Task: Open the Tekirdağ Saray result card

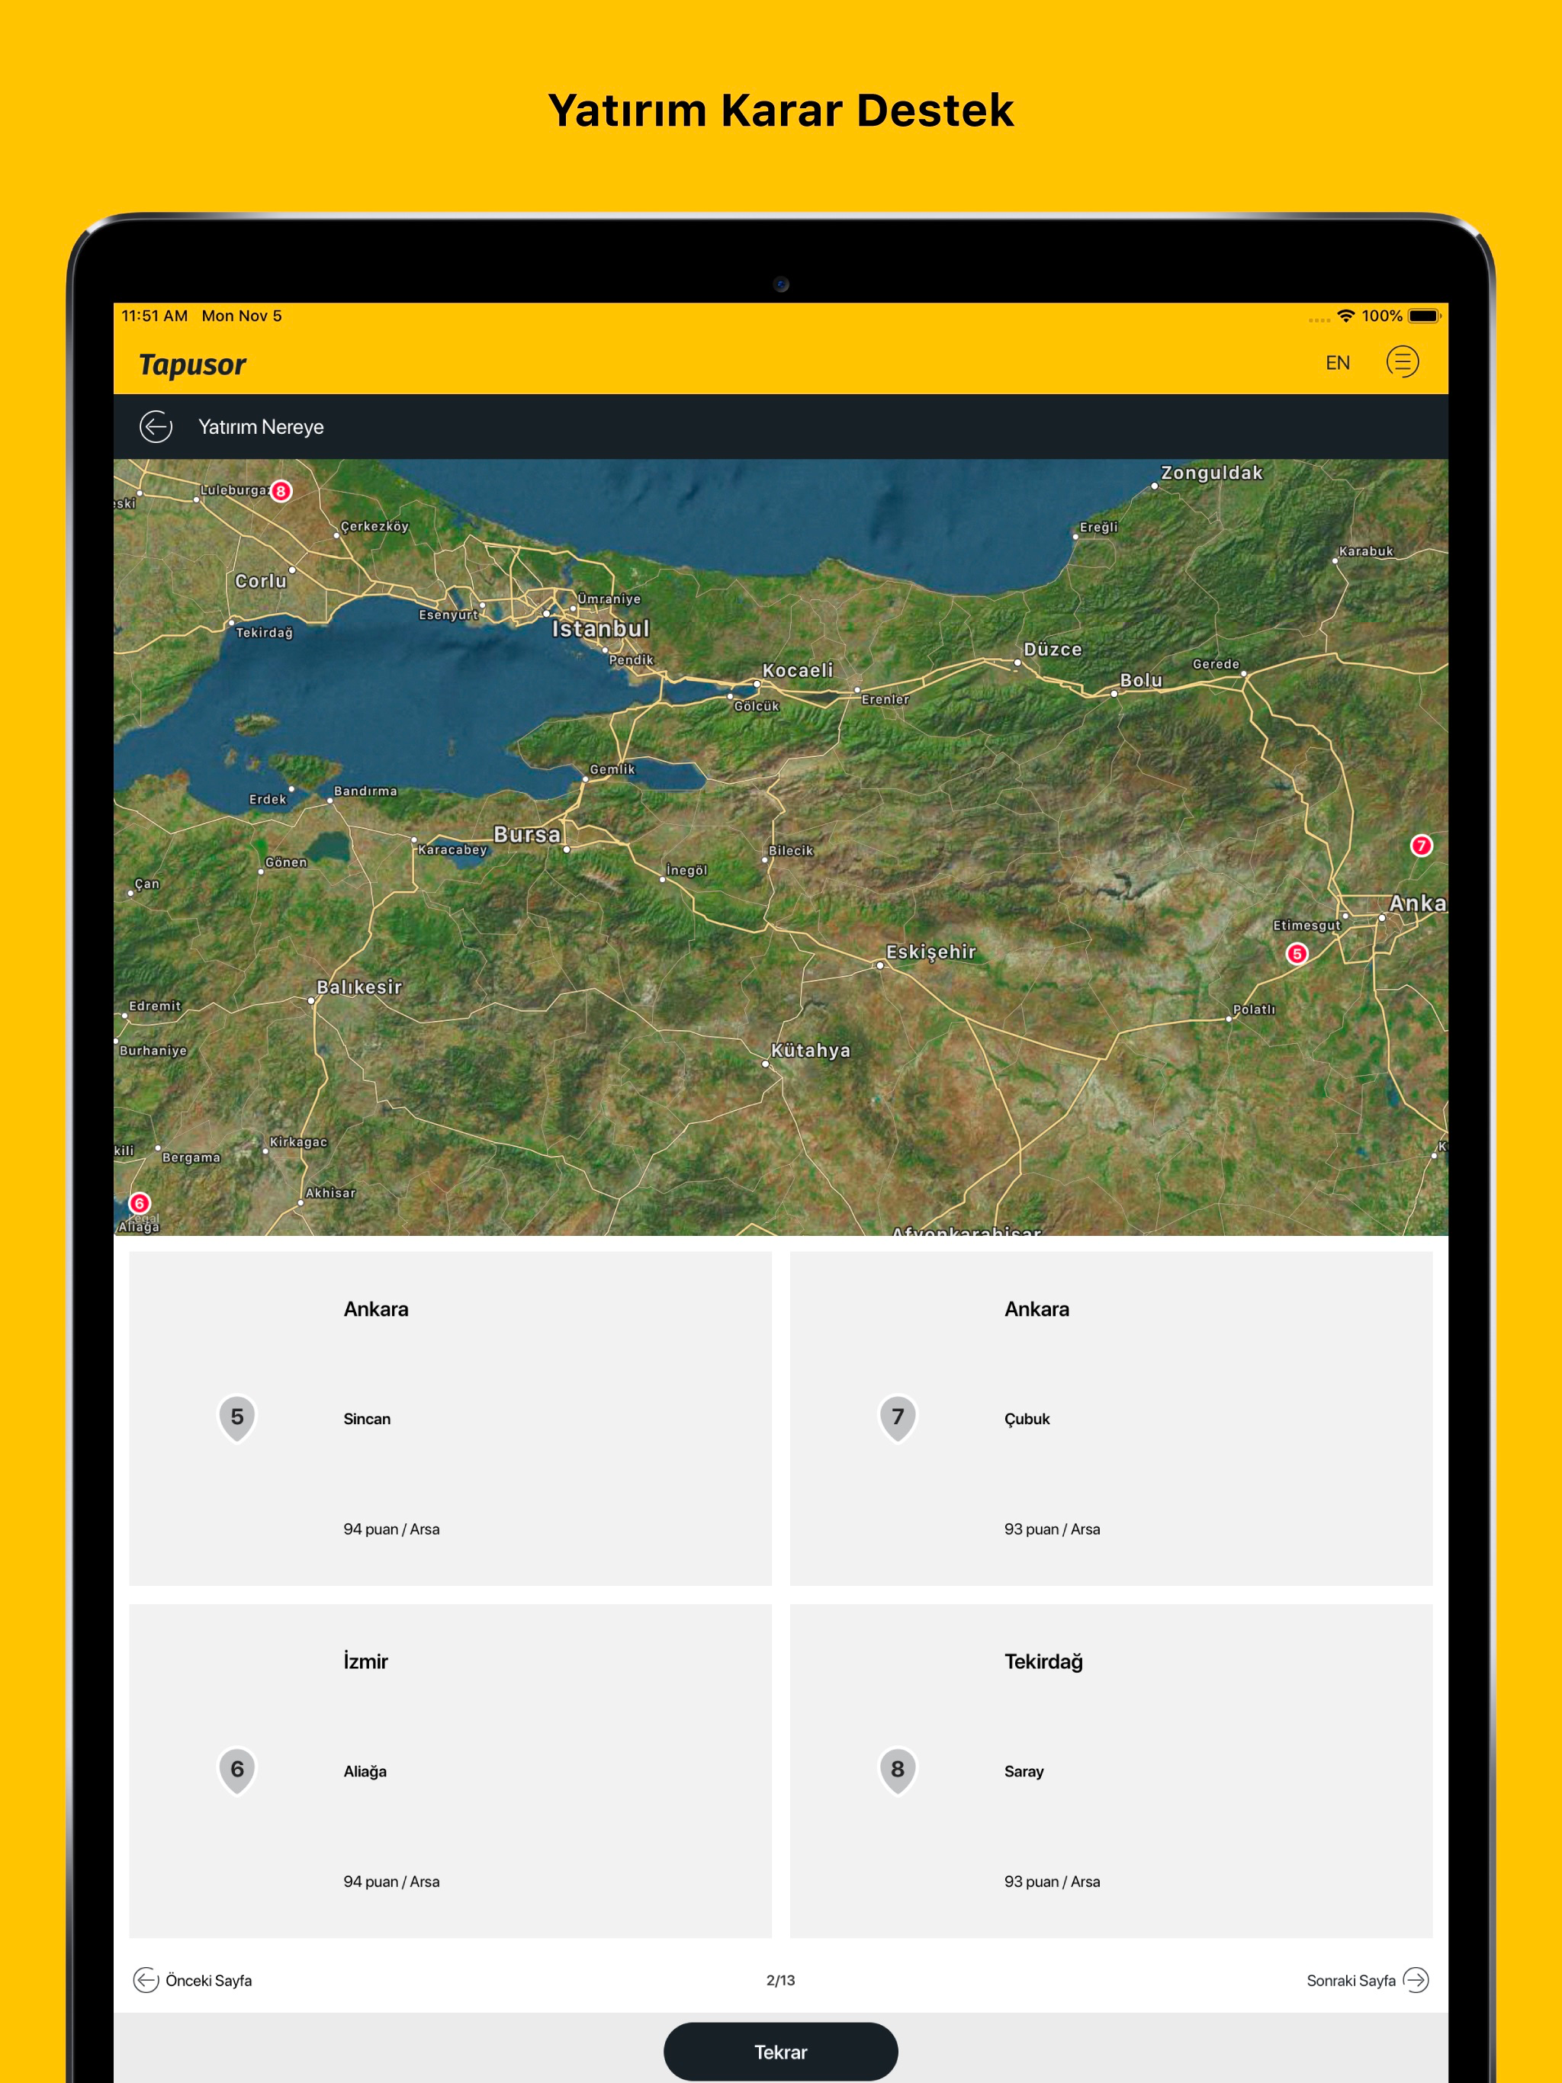Action: 1110,1770
